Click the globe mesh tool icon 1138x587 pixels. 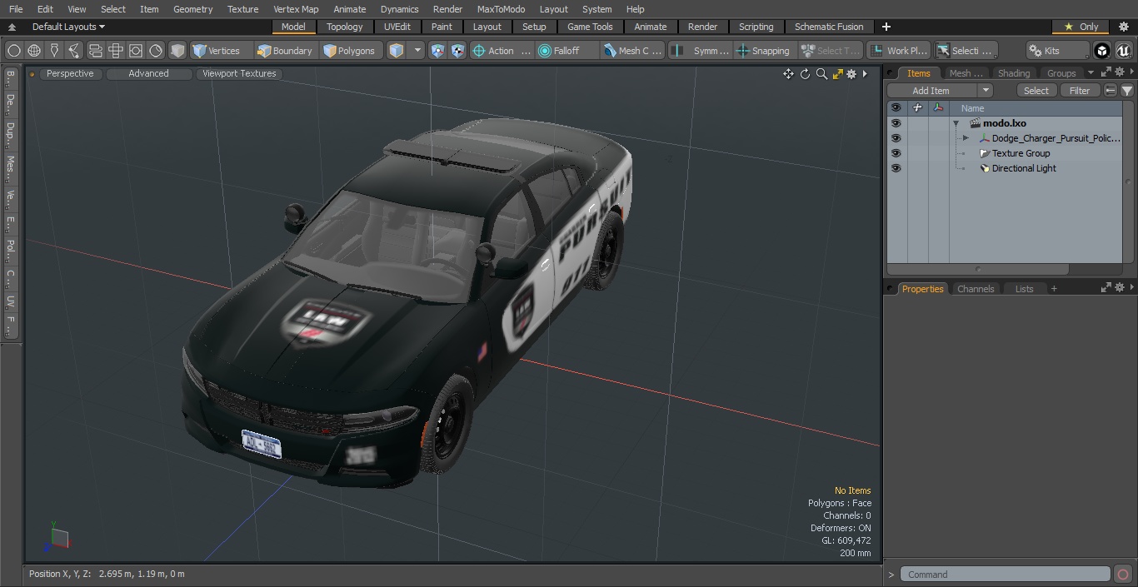coord(34,51)
